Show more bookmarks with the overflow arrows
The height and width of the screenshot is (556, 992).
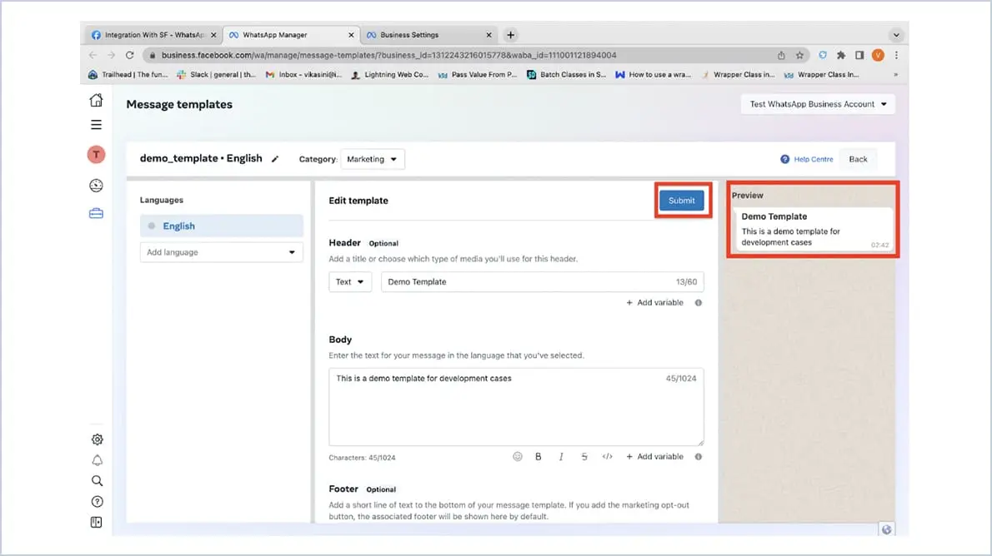[895, 75]
